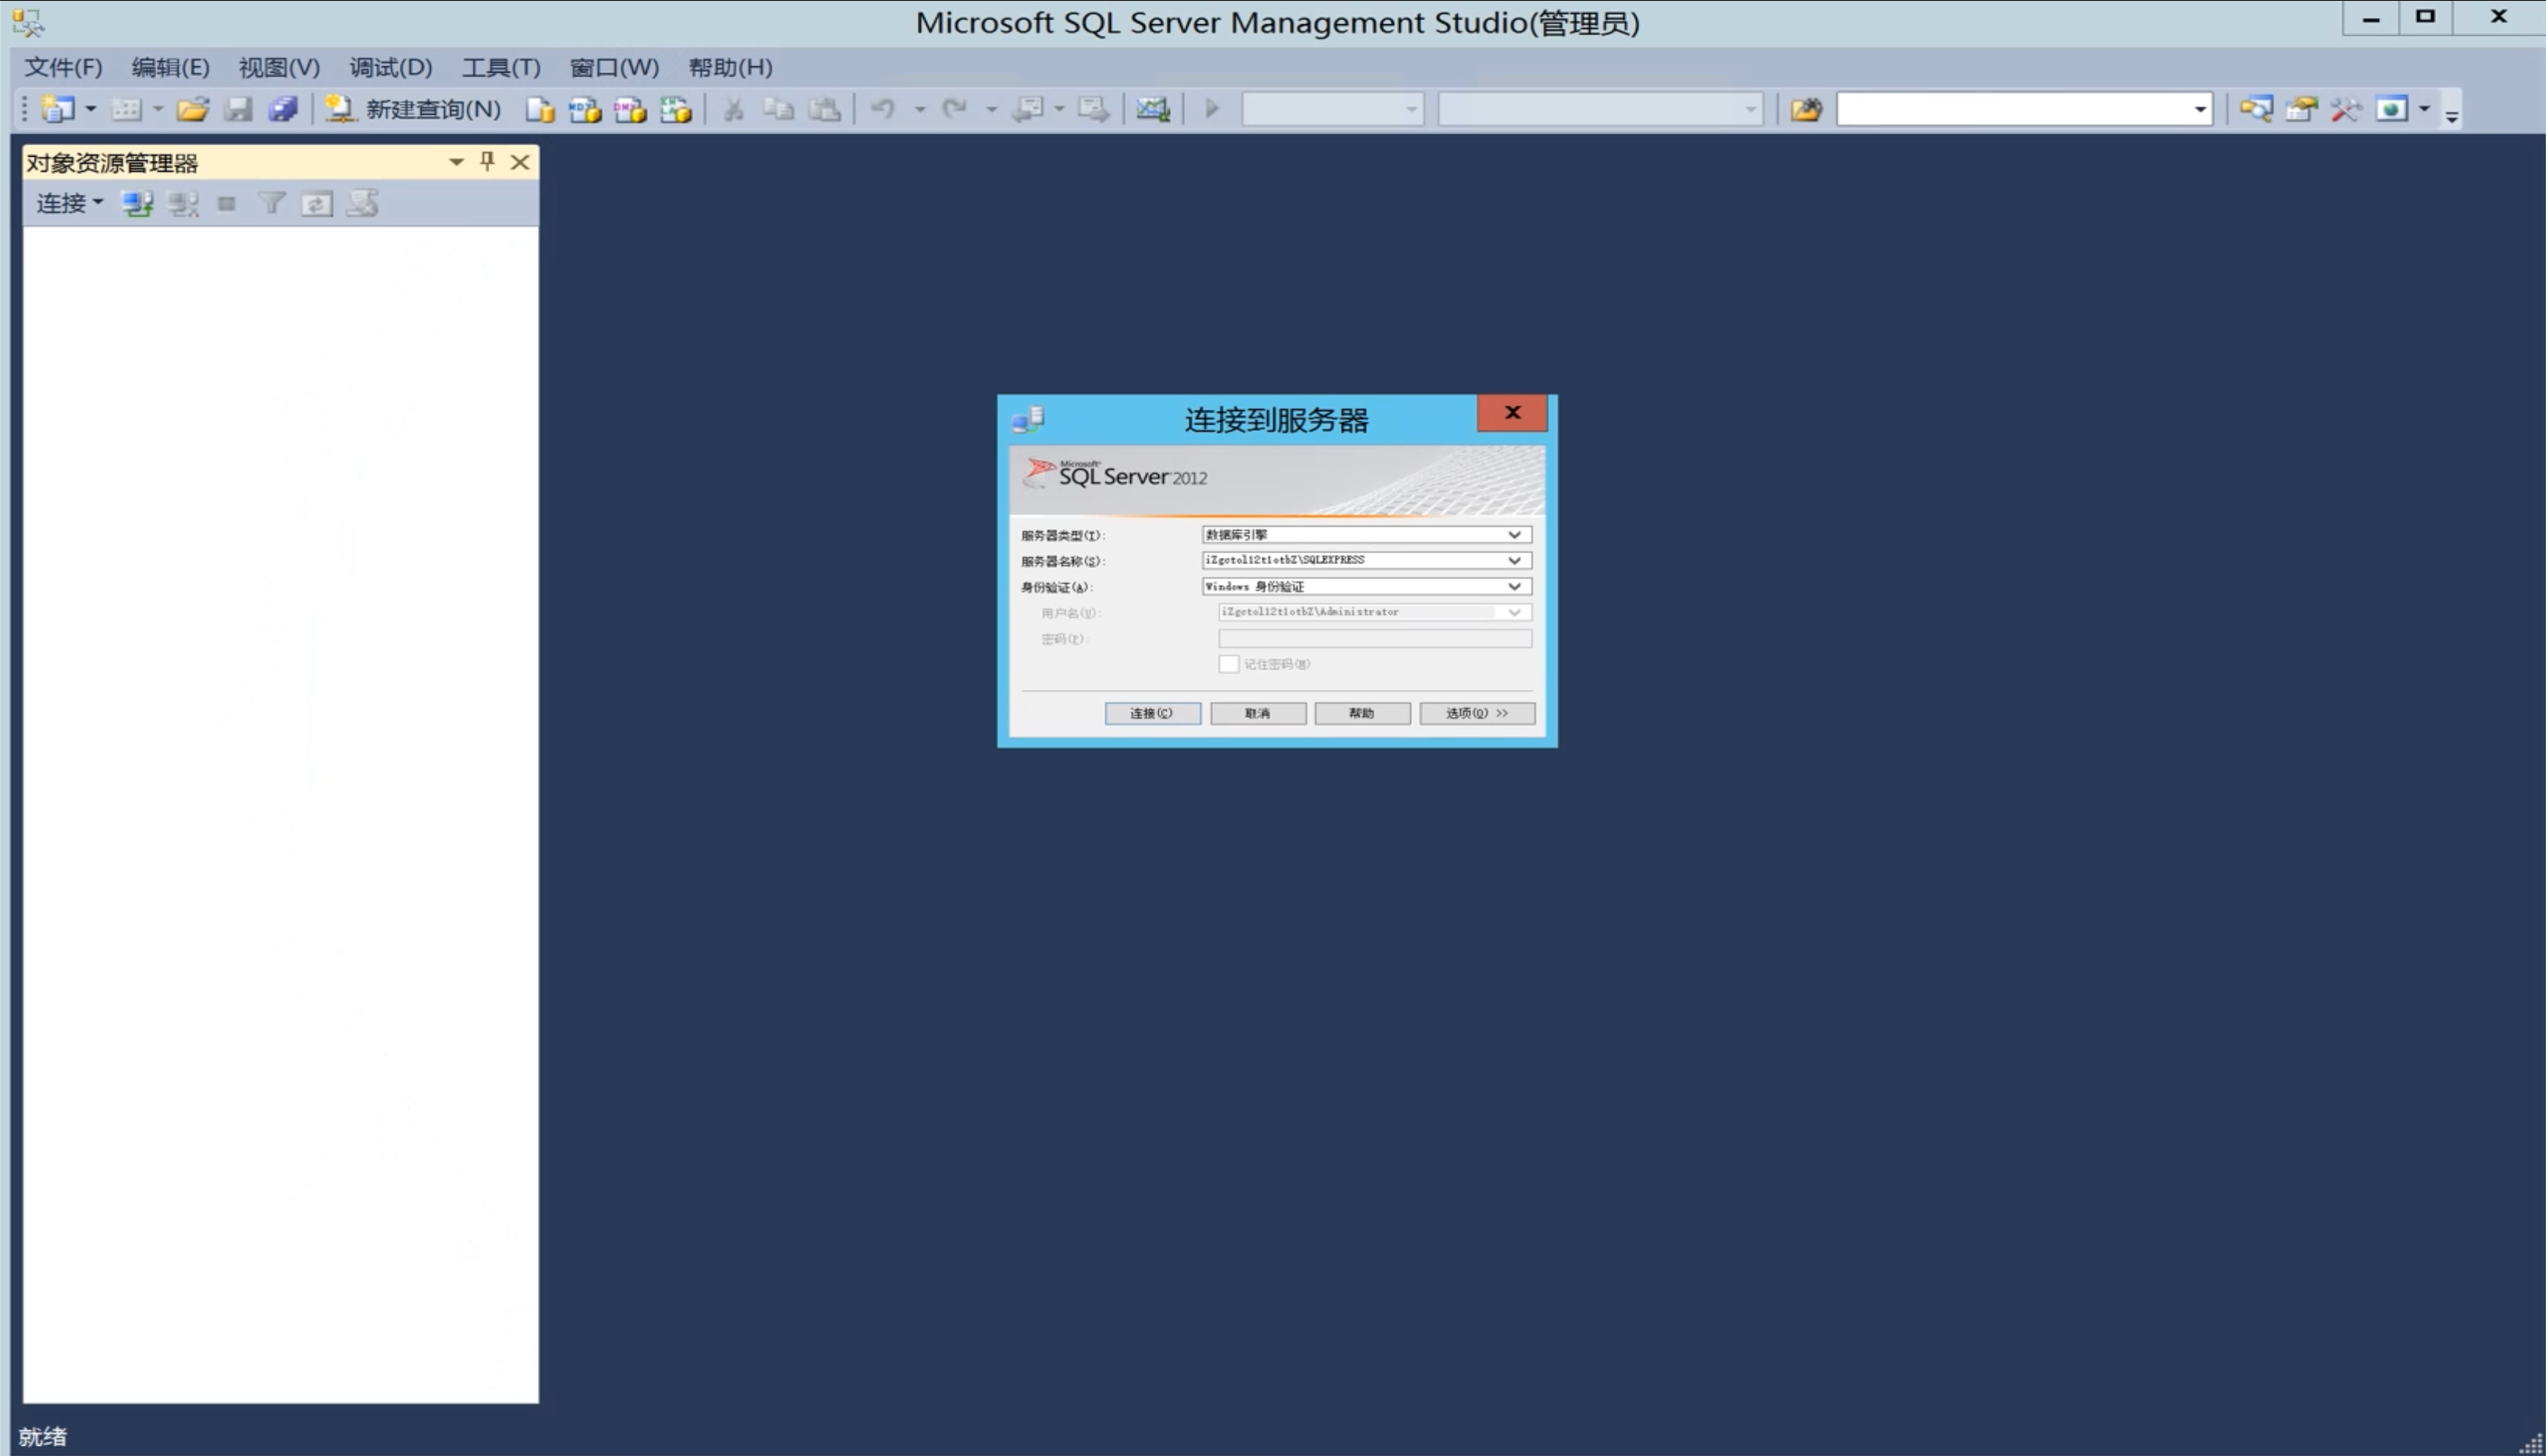Expand the Undo history dropdown arrow
The width and height of the screenshot is (2546, 1456).
coord(919,109)
